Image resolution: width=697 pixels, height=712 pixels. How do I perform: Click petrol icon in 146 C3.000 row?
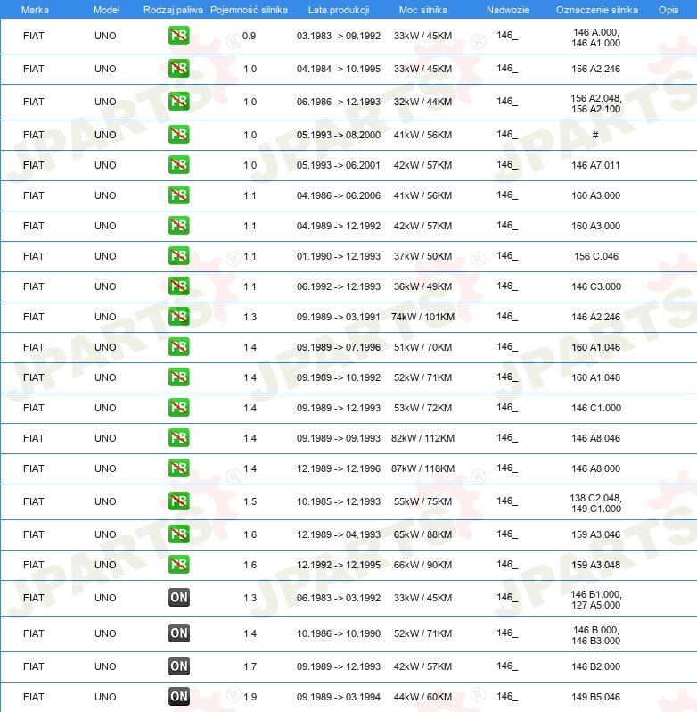point(178,286)
